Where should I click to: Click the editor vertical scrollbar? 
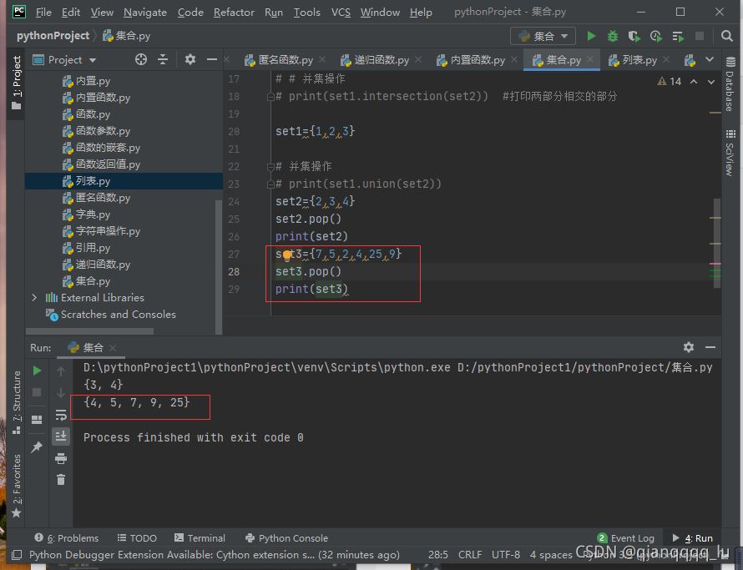[716, 242]
